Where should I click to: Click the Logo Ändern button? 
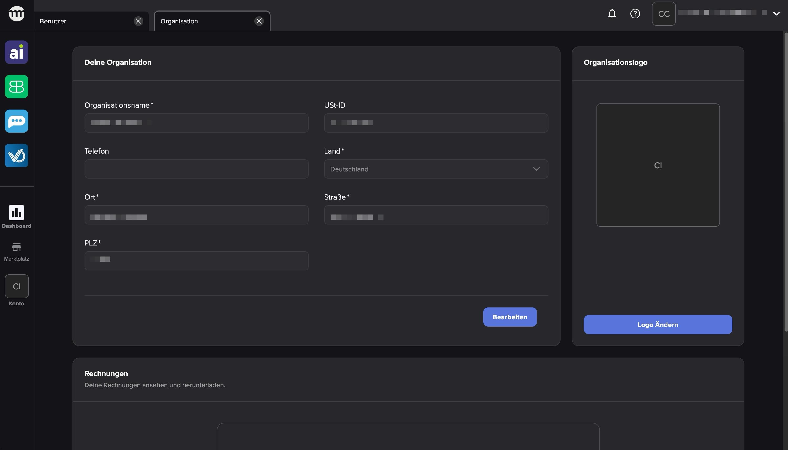pyautogui.click(x=657, y=325)
